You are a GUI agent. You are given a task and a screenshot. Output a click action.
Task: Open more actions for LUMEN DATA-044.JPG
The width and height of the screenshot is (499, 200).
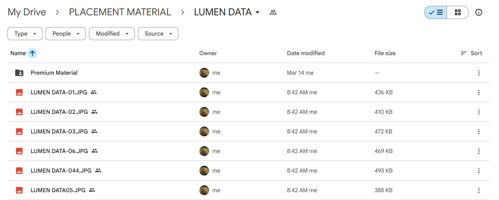tap(479, 171)
